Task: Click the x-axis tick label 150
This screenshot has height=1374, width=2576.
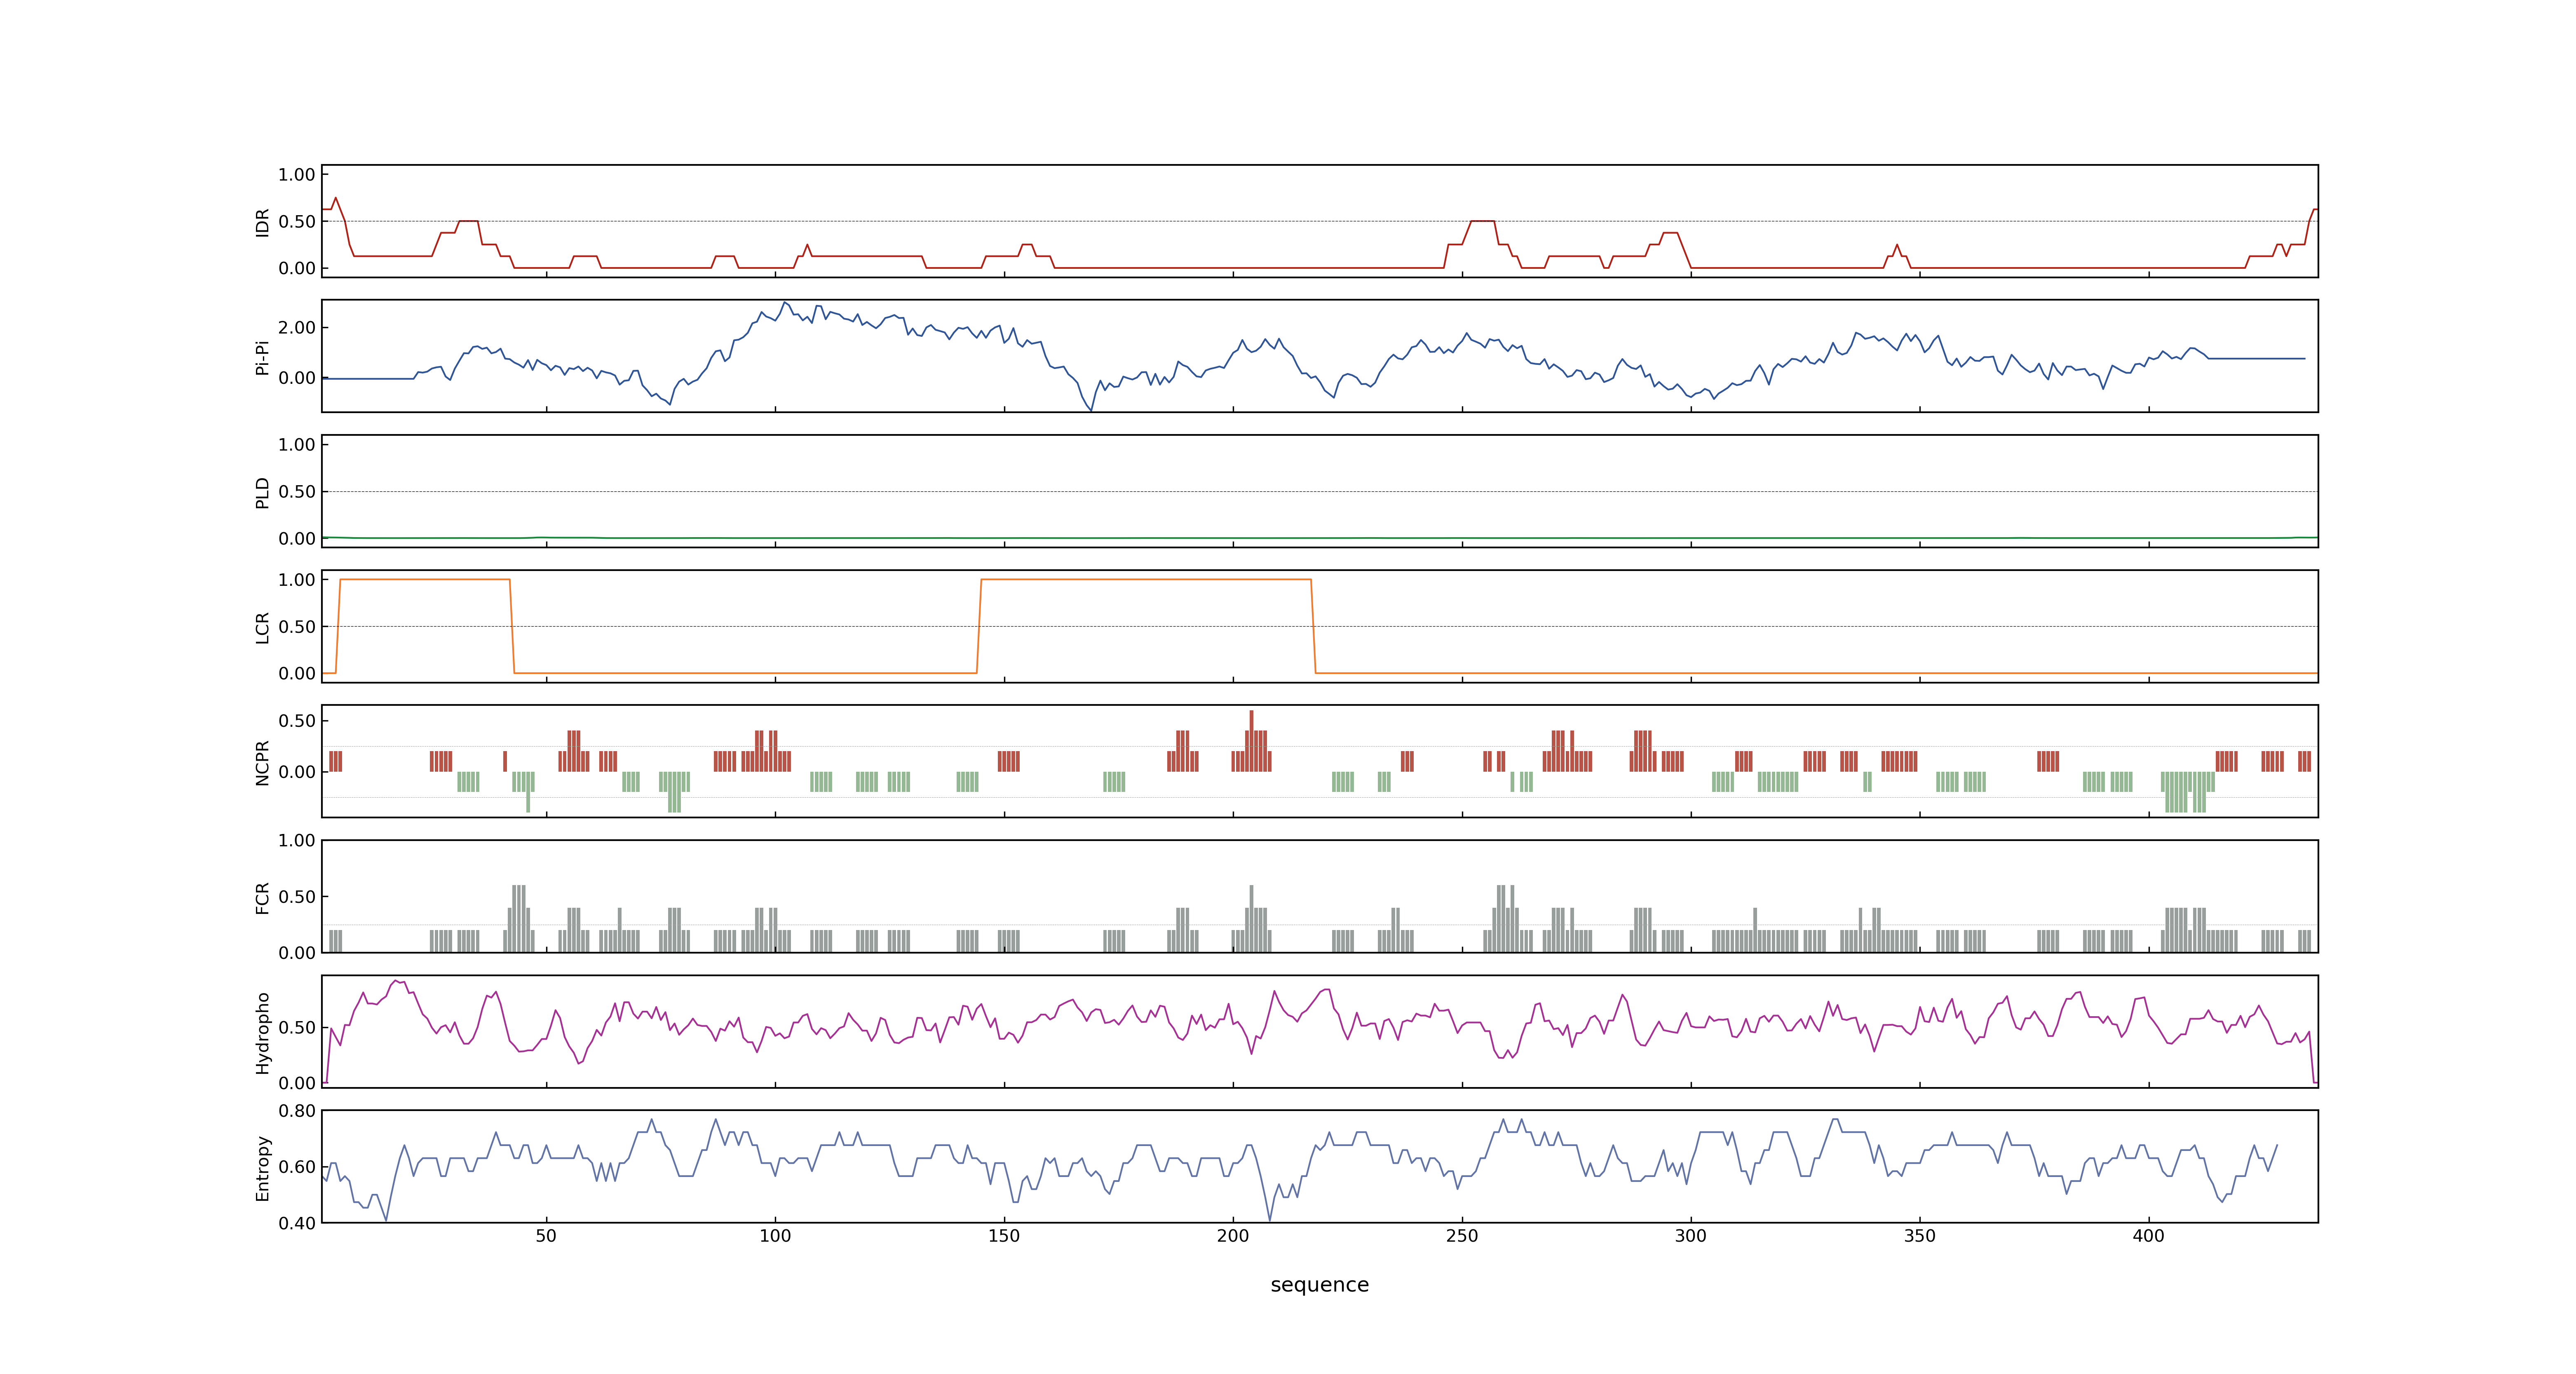Action: point(1004,1236)
